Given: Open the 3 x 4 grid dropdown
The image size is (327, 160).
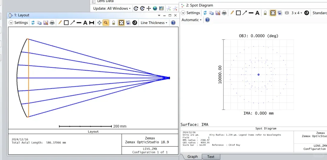Looking at the screenshot, I should coord(296,13).
